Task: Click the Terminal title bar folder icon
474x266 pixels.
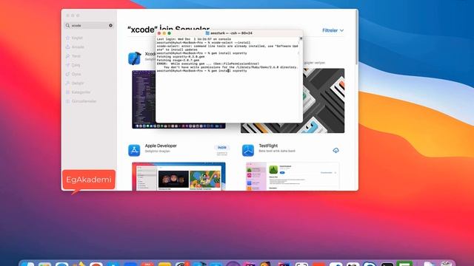Action: tap(207, 33)
